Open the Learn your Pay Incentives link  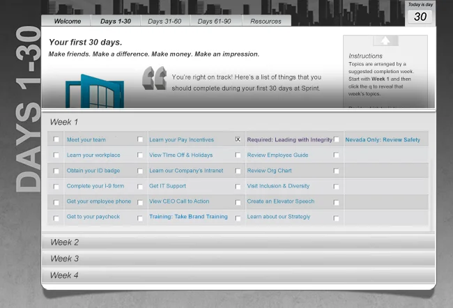click(181, 139)
